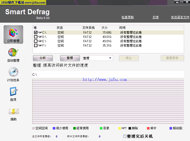190x141 pixels.
Task: Open the 发送语言文件 send language file link
Action: 180,17
